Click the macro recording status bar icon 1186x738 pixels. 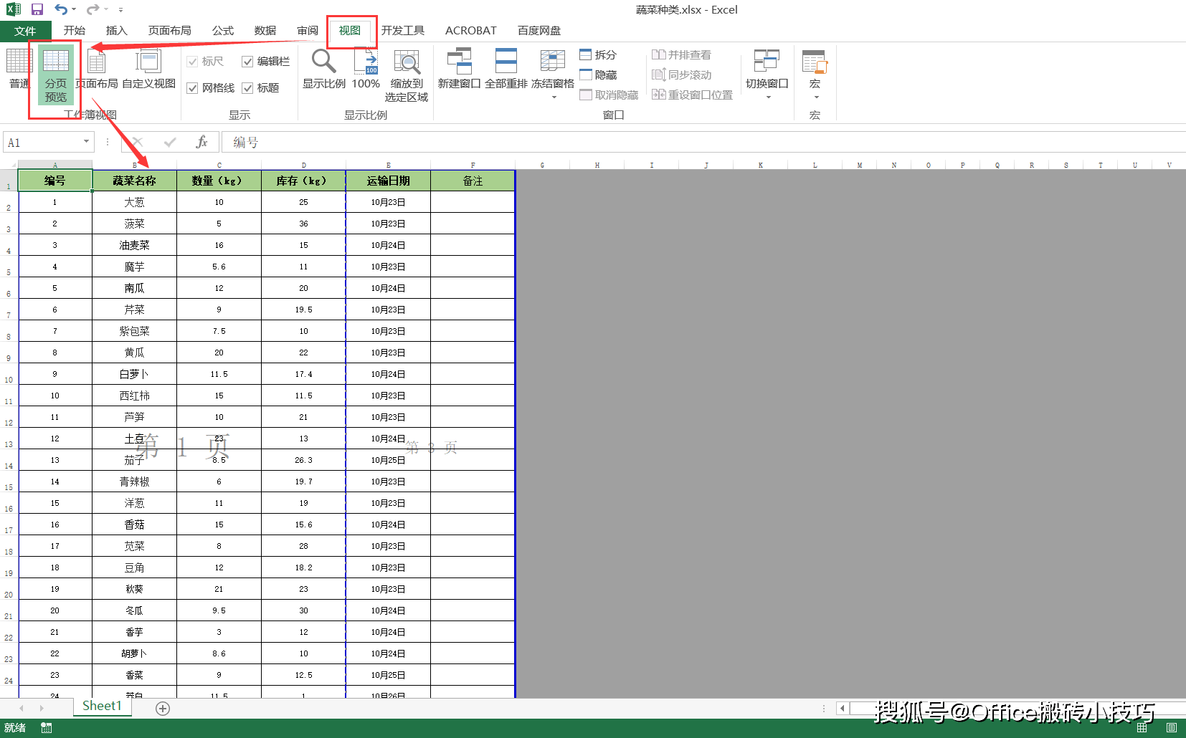click(x=47, y=728)
